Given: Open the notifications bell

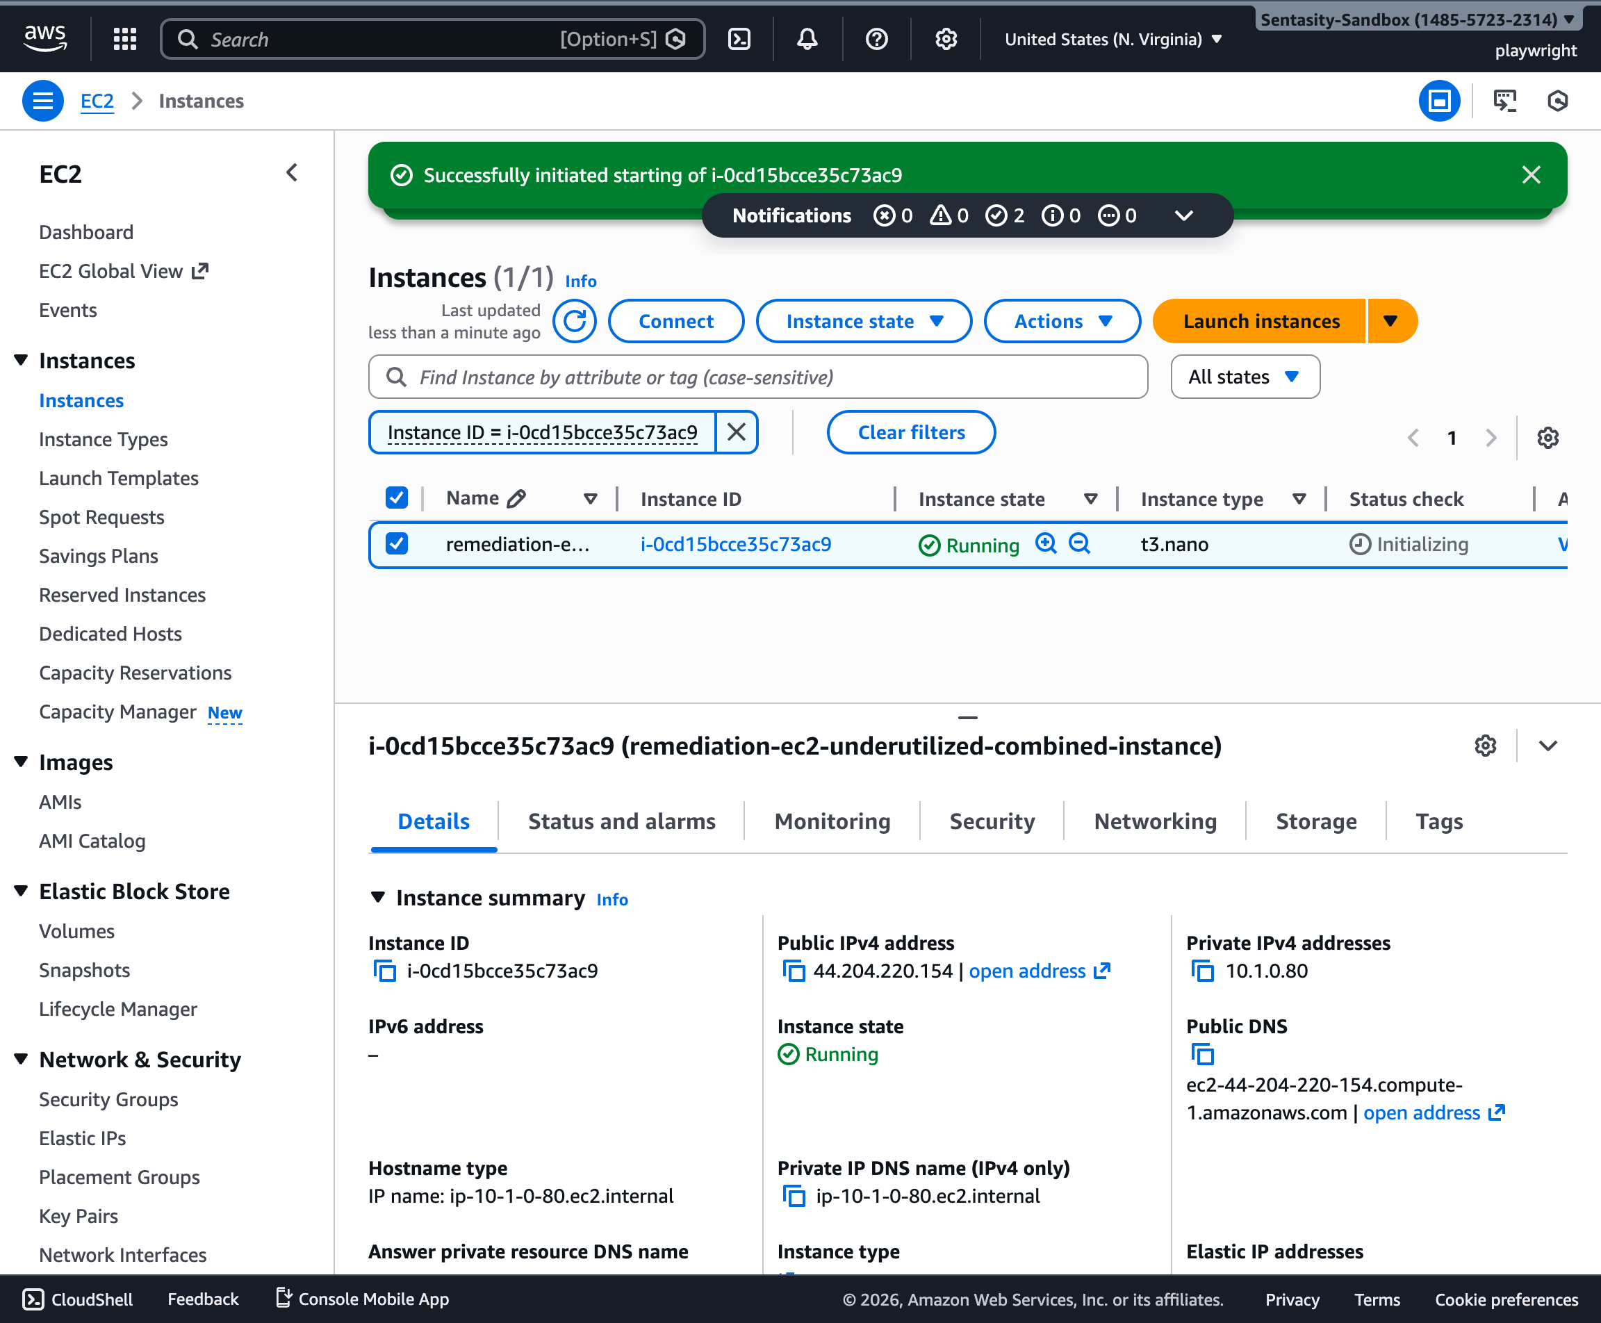Looking at the screenshot, I should click(x=807, y=38).
